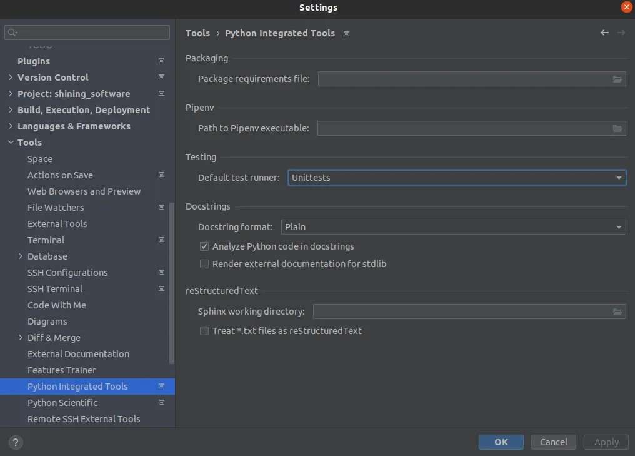Click the search magnifier icon in settings
The width and height of the screenshot is (635, 456).
click(12, 33)
